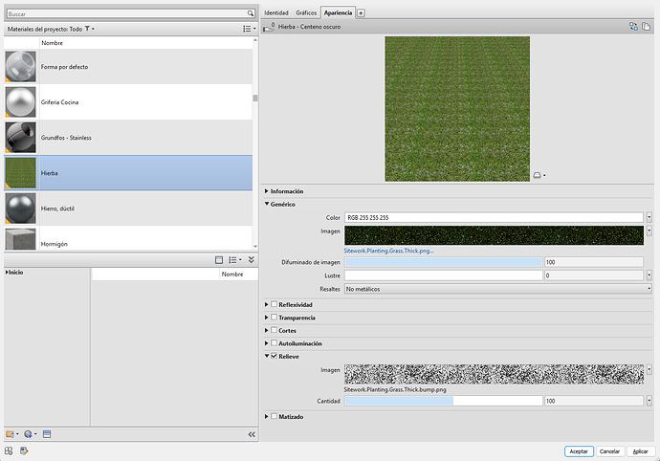Click the duplicate asset icon
This screenshot has height=461, width=660.
tap(646, 27)
